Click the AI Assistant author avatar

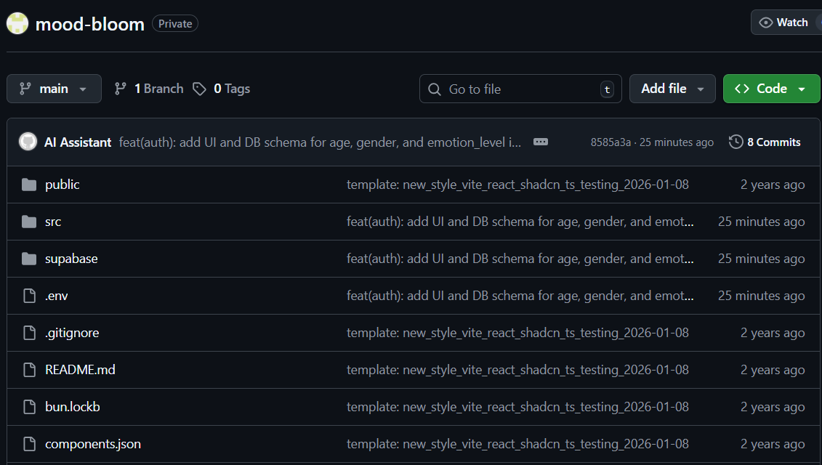point(28,142)
